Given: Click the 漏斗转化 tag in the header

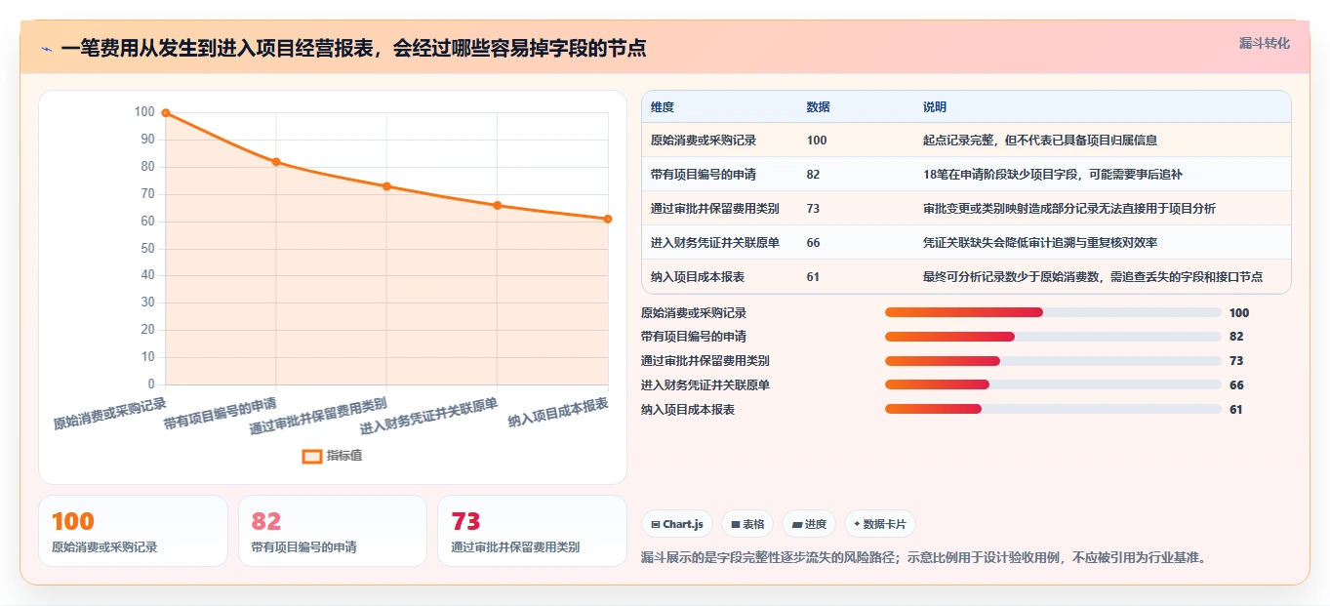Looking at the screenshot, I should [x=1264, y=44].
